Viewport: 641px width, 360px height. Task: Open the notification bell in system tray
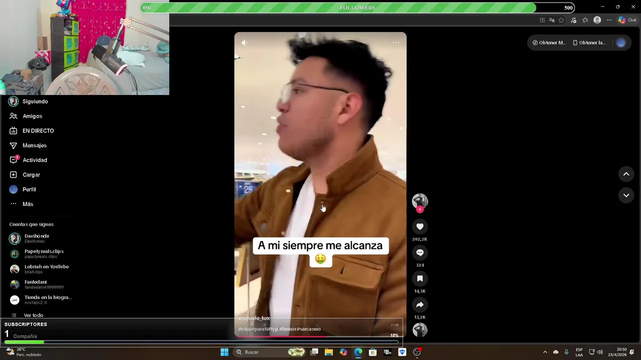coord(632,352)
